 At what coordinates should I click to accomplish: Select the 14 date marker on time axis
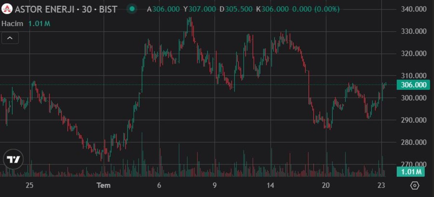point(270,185)
